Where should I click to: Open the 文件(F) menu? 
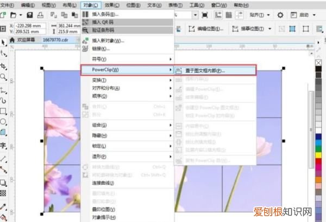pyautogui.click(x=7, y=5)
